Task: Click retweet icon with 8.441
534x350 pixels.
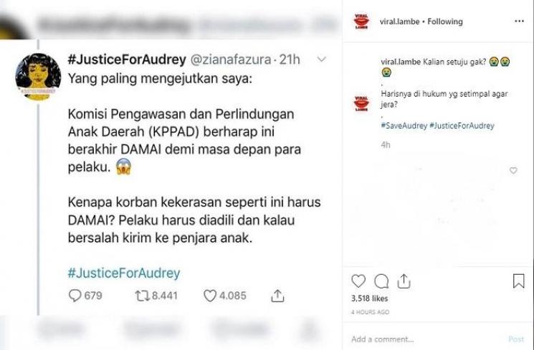Action: 156,296
